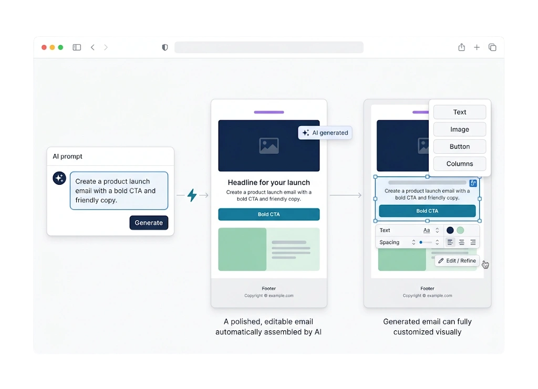
Task: Choose Columns from the block menu
Action: 460,163
